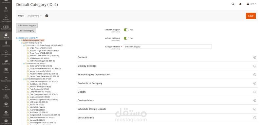The image size is (262, 125).
Task: Click the search magnifier icon
Action: [x=233, y=4]
